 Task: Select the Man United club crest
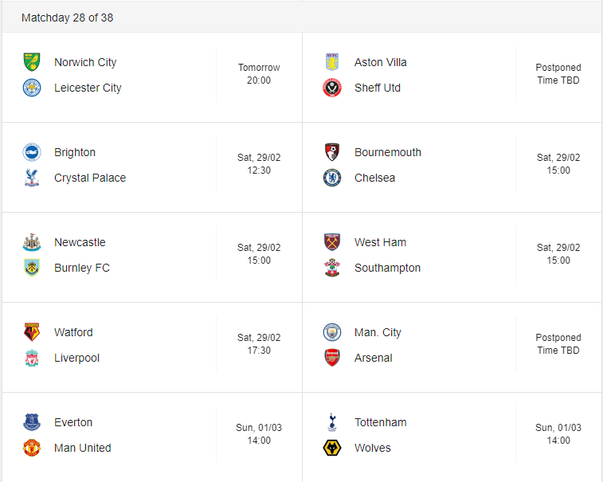pyautogui.click(x=32, y=448)
